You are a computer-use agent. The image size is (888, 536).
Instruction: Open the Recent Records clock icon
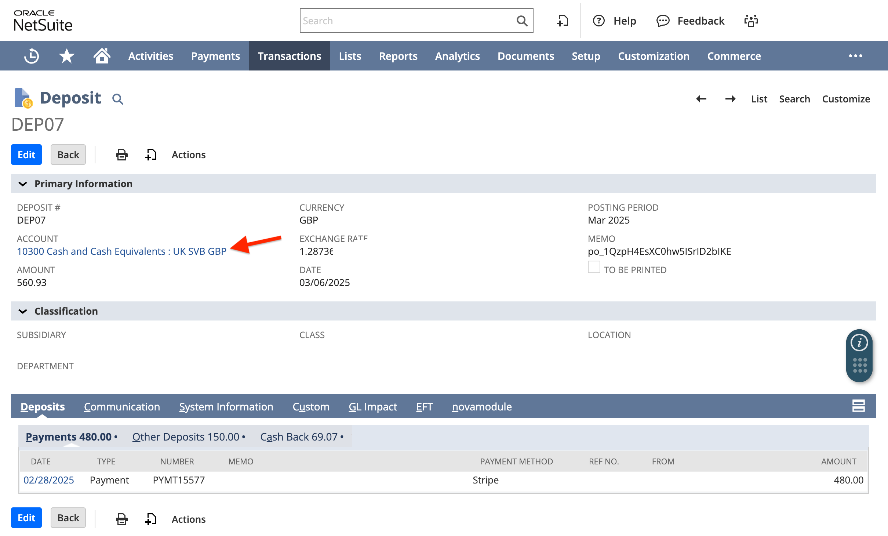[x=32, y=56]
